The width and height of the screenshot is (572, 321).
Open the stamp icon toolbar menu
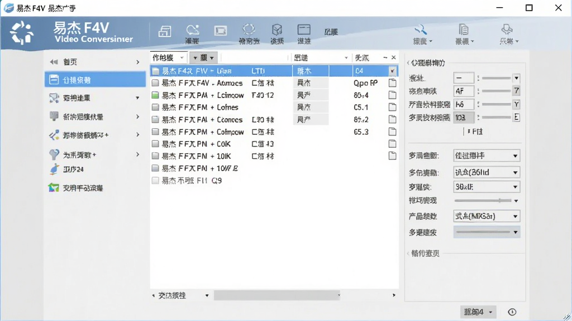tap(508, 34)
